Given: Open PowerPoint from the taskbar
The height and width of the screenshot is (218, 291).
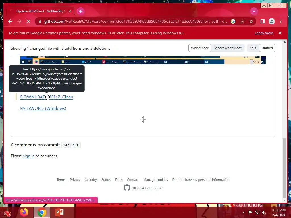Looking at the screenshot, I should [x=59, y=212].
